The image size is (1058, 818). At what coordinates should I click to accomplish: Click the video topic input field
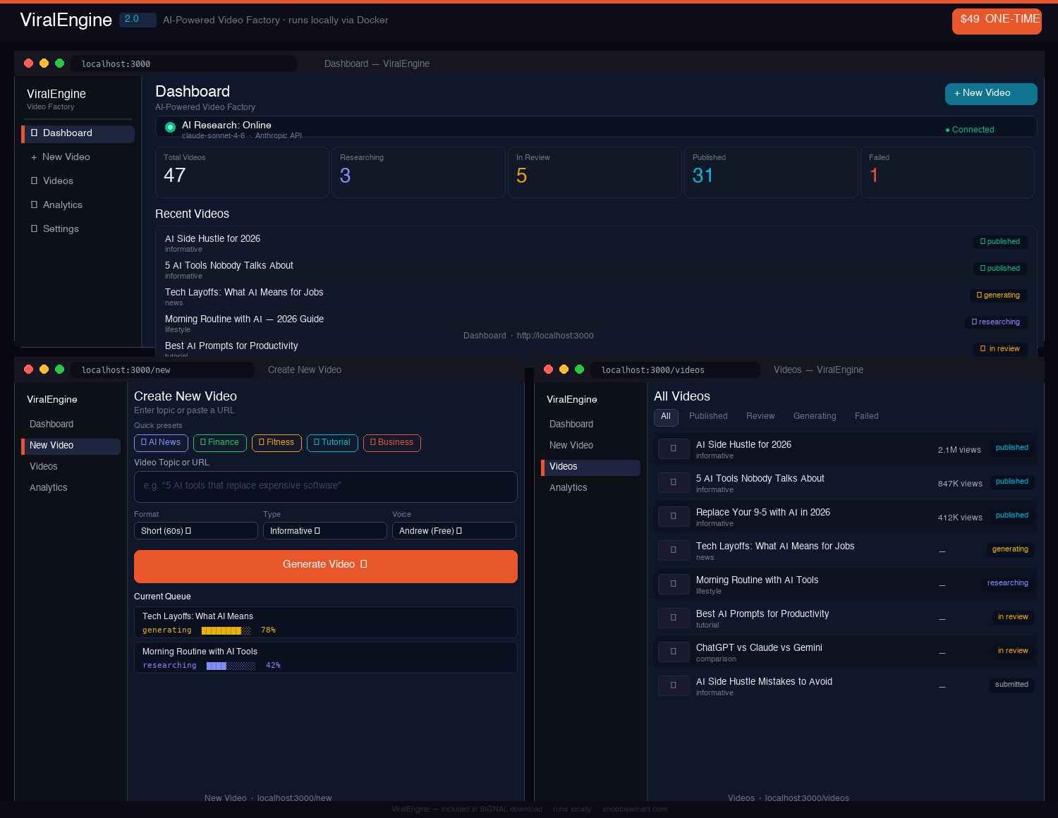click(x=325, y=487)
